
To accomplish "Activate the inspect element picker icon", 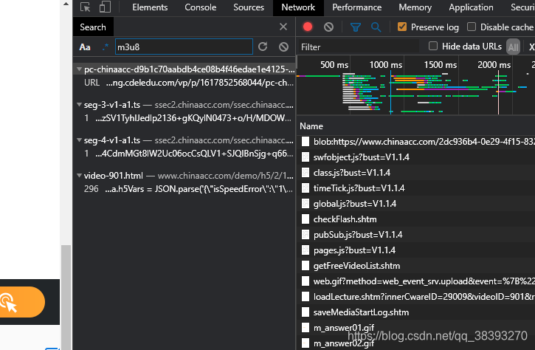I will coord(86,7).
